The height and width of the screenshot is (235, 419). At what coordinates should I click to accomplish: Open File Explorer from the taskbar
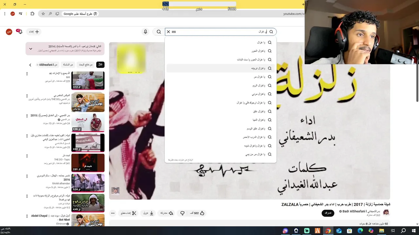[x=382, y=231]
